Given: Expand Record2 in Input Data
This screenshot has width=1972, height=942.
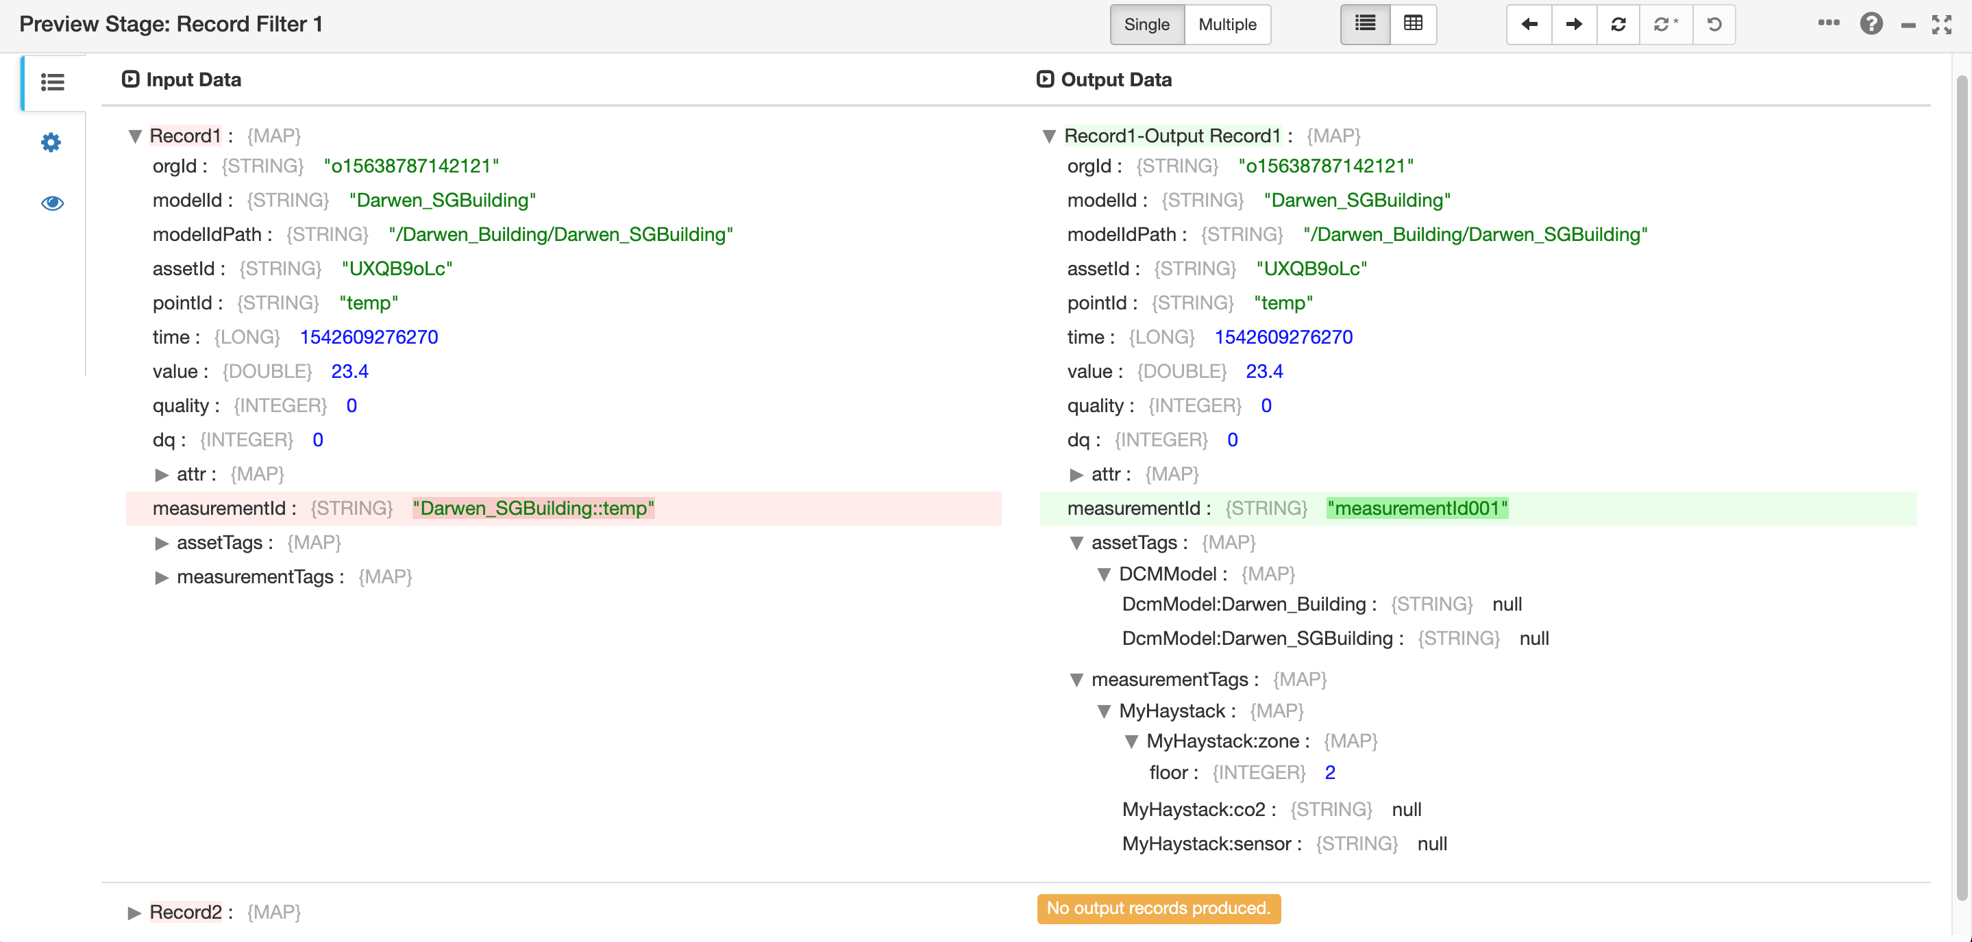Looking at the screenshot, I should point(135,912).
